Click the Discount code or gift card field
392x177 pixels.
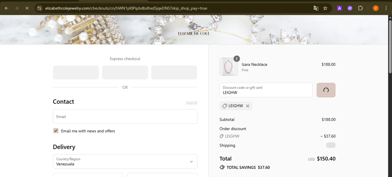pos(266,90)
